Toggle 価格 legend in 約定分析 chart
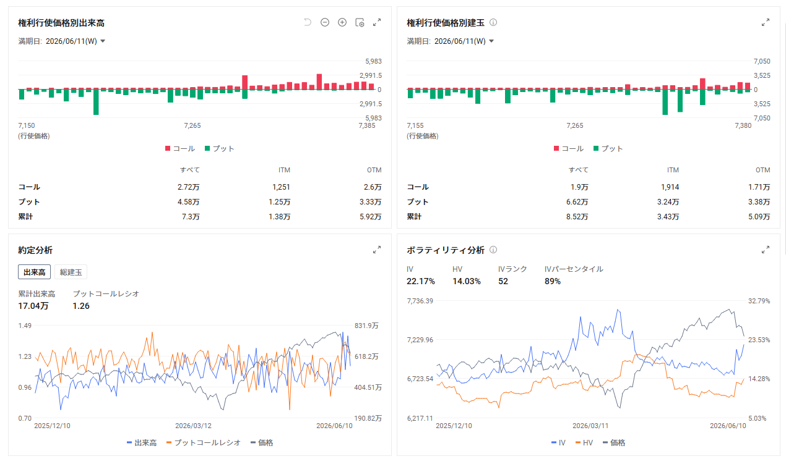The image size is (786, 459). [x=262, y=442]
